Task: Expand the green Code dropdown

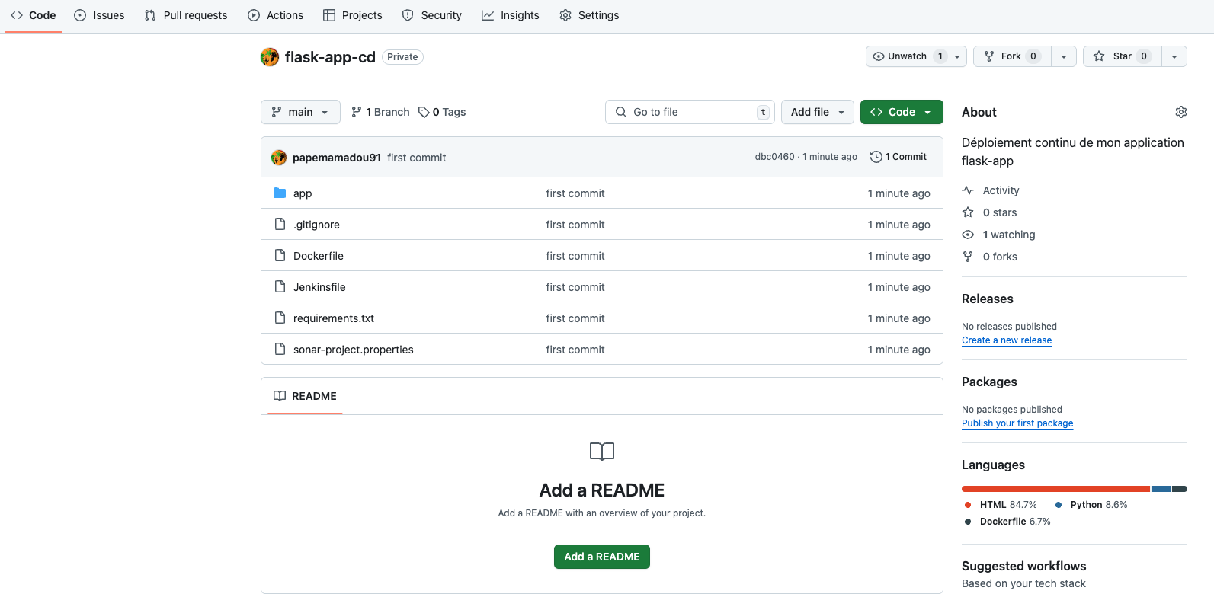Action: click(x=901, y=112)
